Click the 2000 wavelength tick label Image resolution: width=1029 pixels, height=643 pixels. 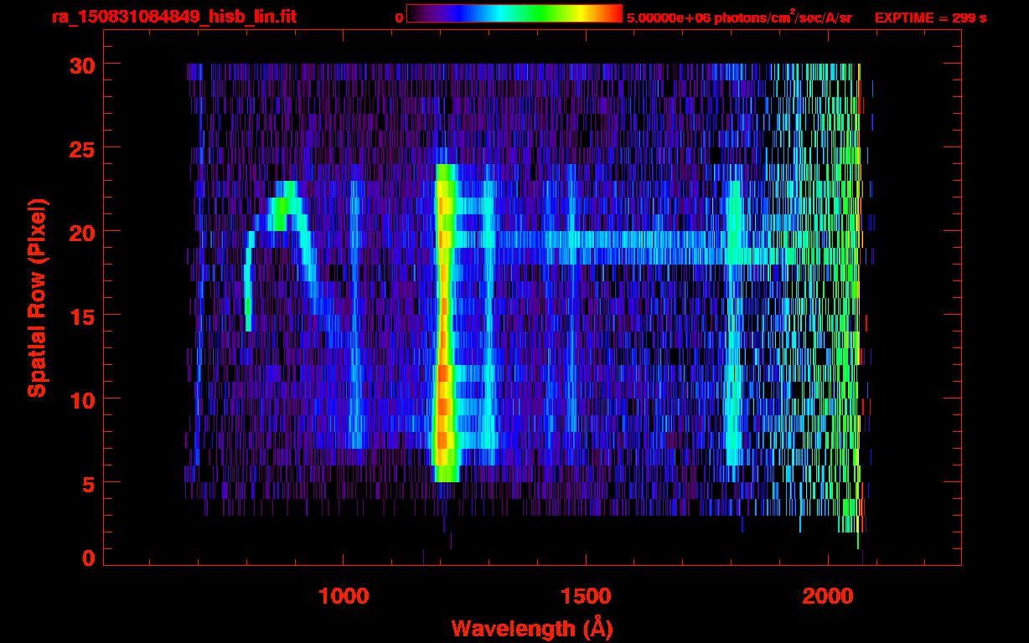click(828, 596)
